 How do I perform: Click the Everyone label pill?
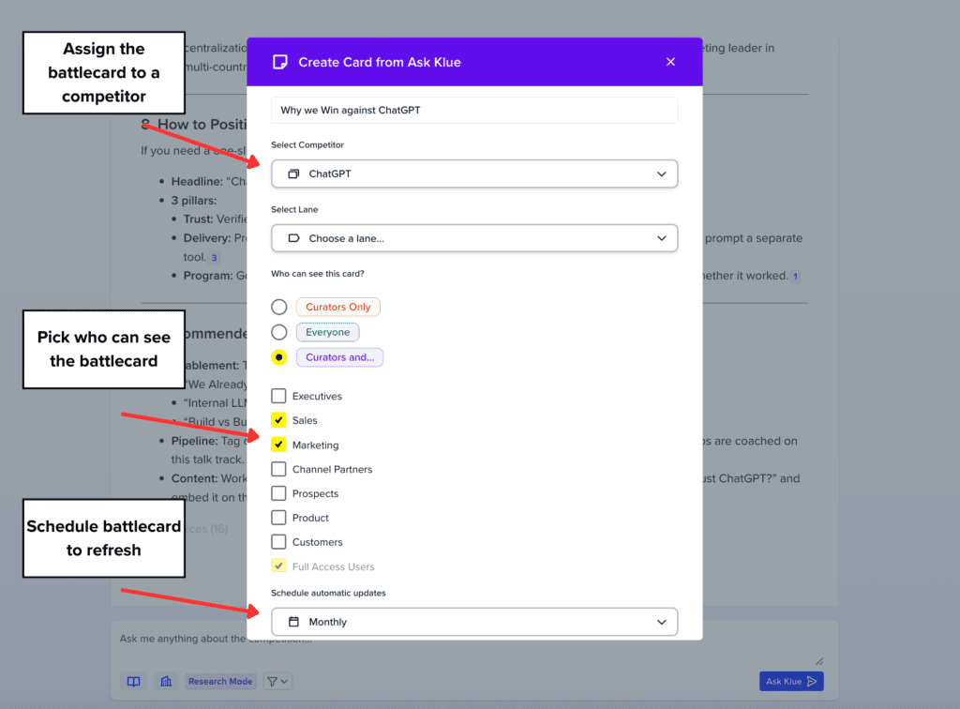point(327,332)
